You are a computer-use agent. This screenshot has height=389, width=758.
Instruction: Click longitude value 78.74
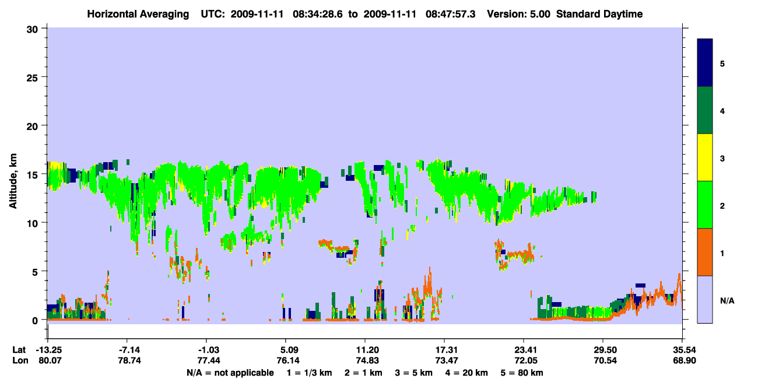[129, 360]
